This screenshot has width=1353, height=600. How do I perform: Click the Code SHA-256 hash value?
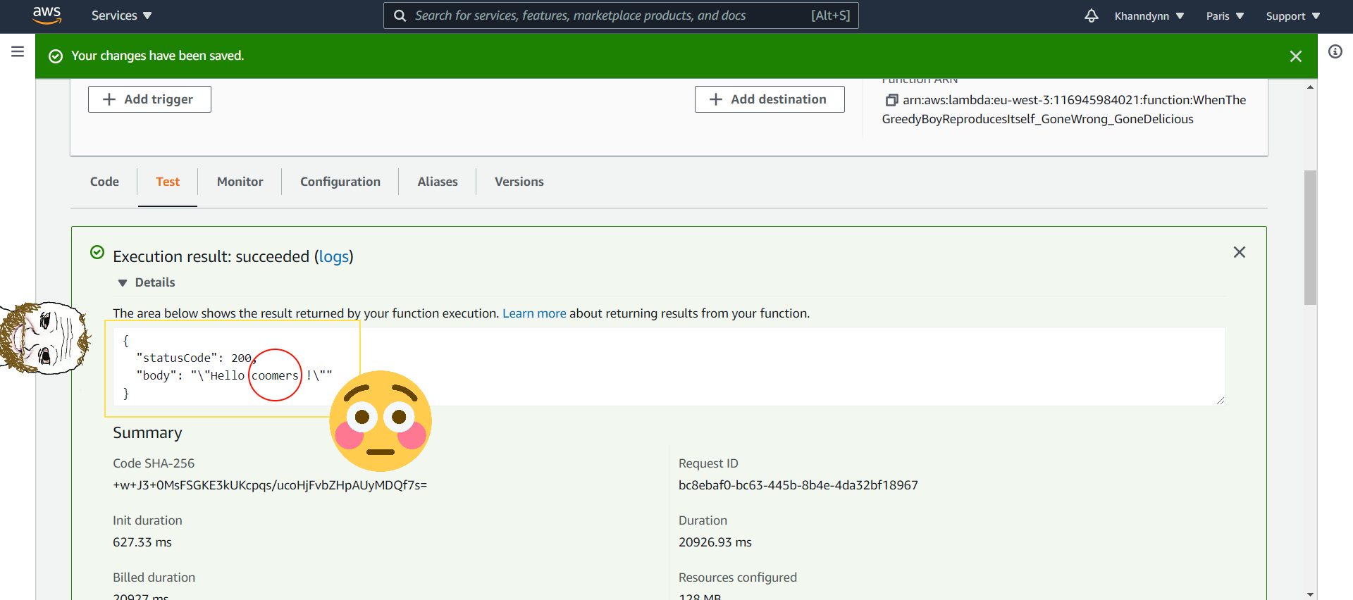270,485
